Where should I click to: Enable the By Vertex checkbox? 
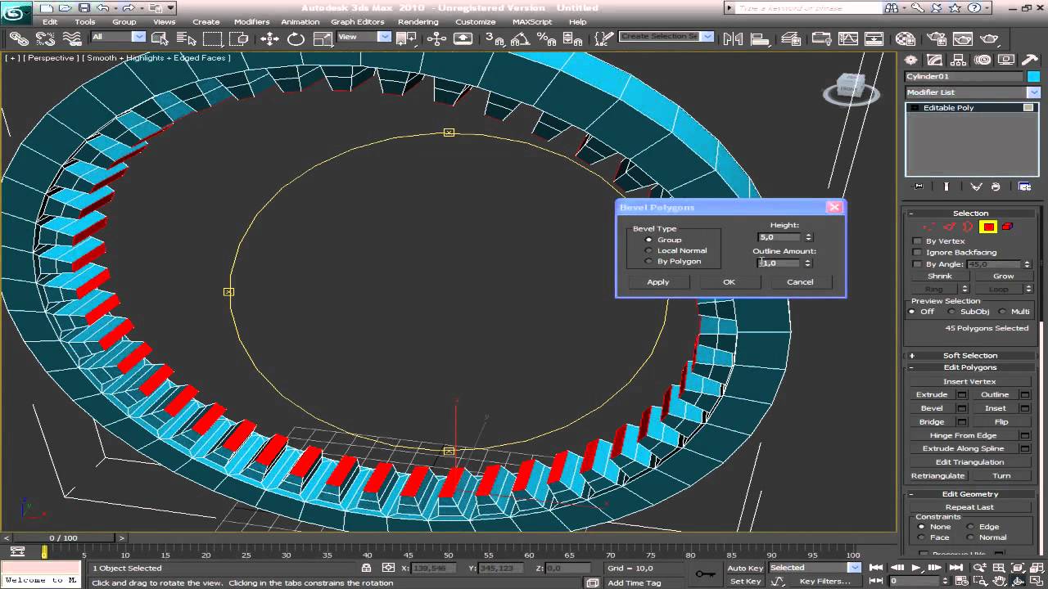[917, 241]
